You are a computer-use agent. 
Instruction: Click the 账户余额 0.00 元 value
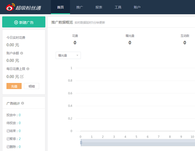point(13,60)
